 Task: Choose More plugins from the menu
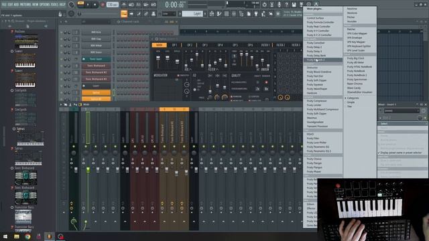coord(314,9)
